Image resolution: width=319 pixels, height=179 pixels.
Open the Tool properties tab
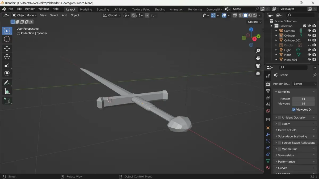(268, 76)
